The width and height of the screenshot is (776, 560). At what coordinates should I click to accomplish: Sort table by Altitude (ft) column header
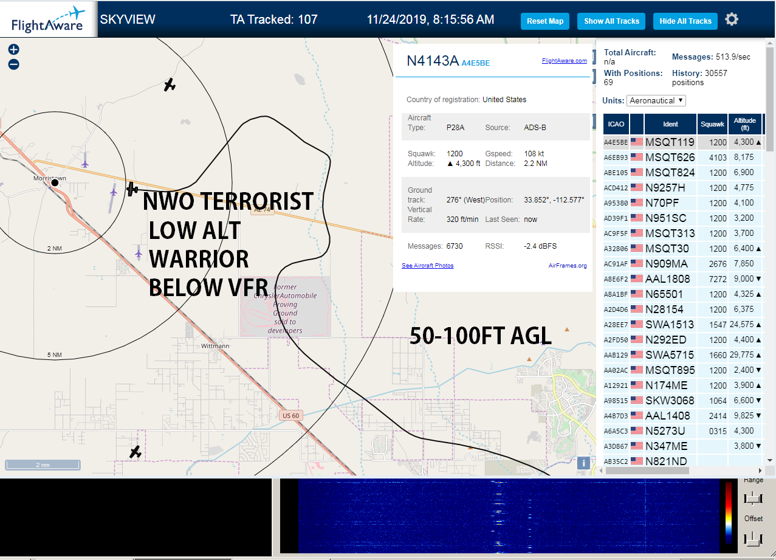tap(744, 124)
